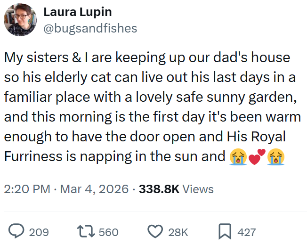Viewport: 307px width, 245px height.
Task: Click the 427 bookmarks count
Action: click(x=247, y=232)
